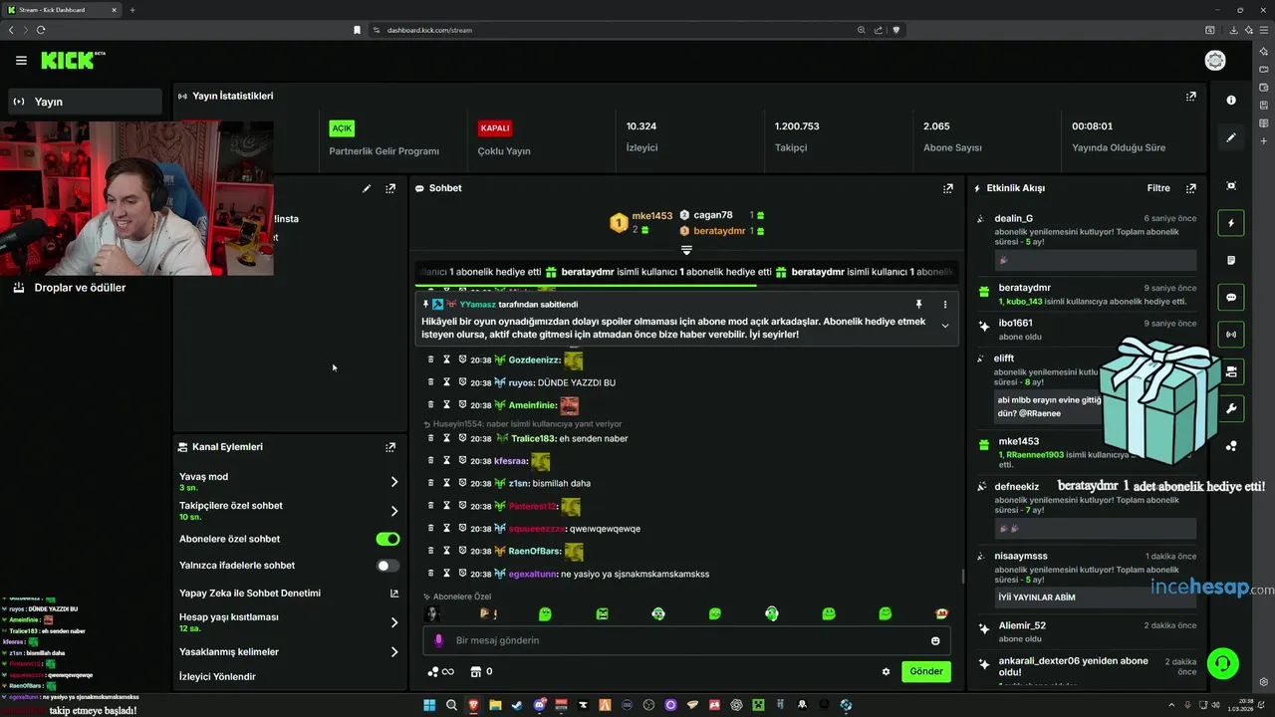Image resolution: width=1275 pixels, height=717 pixels.
Task: Delete the message from ruyos
Action: point(430,382)
